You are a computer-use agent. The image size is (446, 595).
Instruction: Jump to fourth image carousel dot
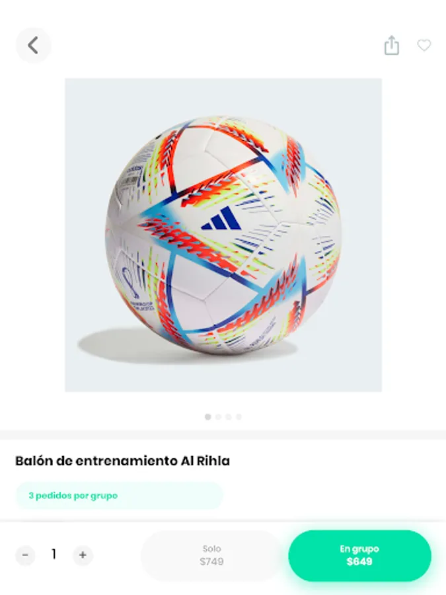click(239, 416)
